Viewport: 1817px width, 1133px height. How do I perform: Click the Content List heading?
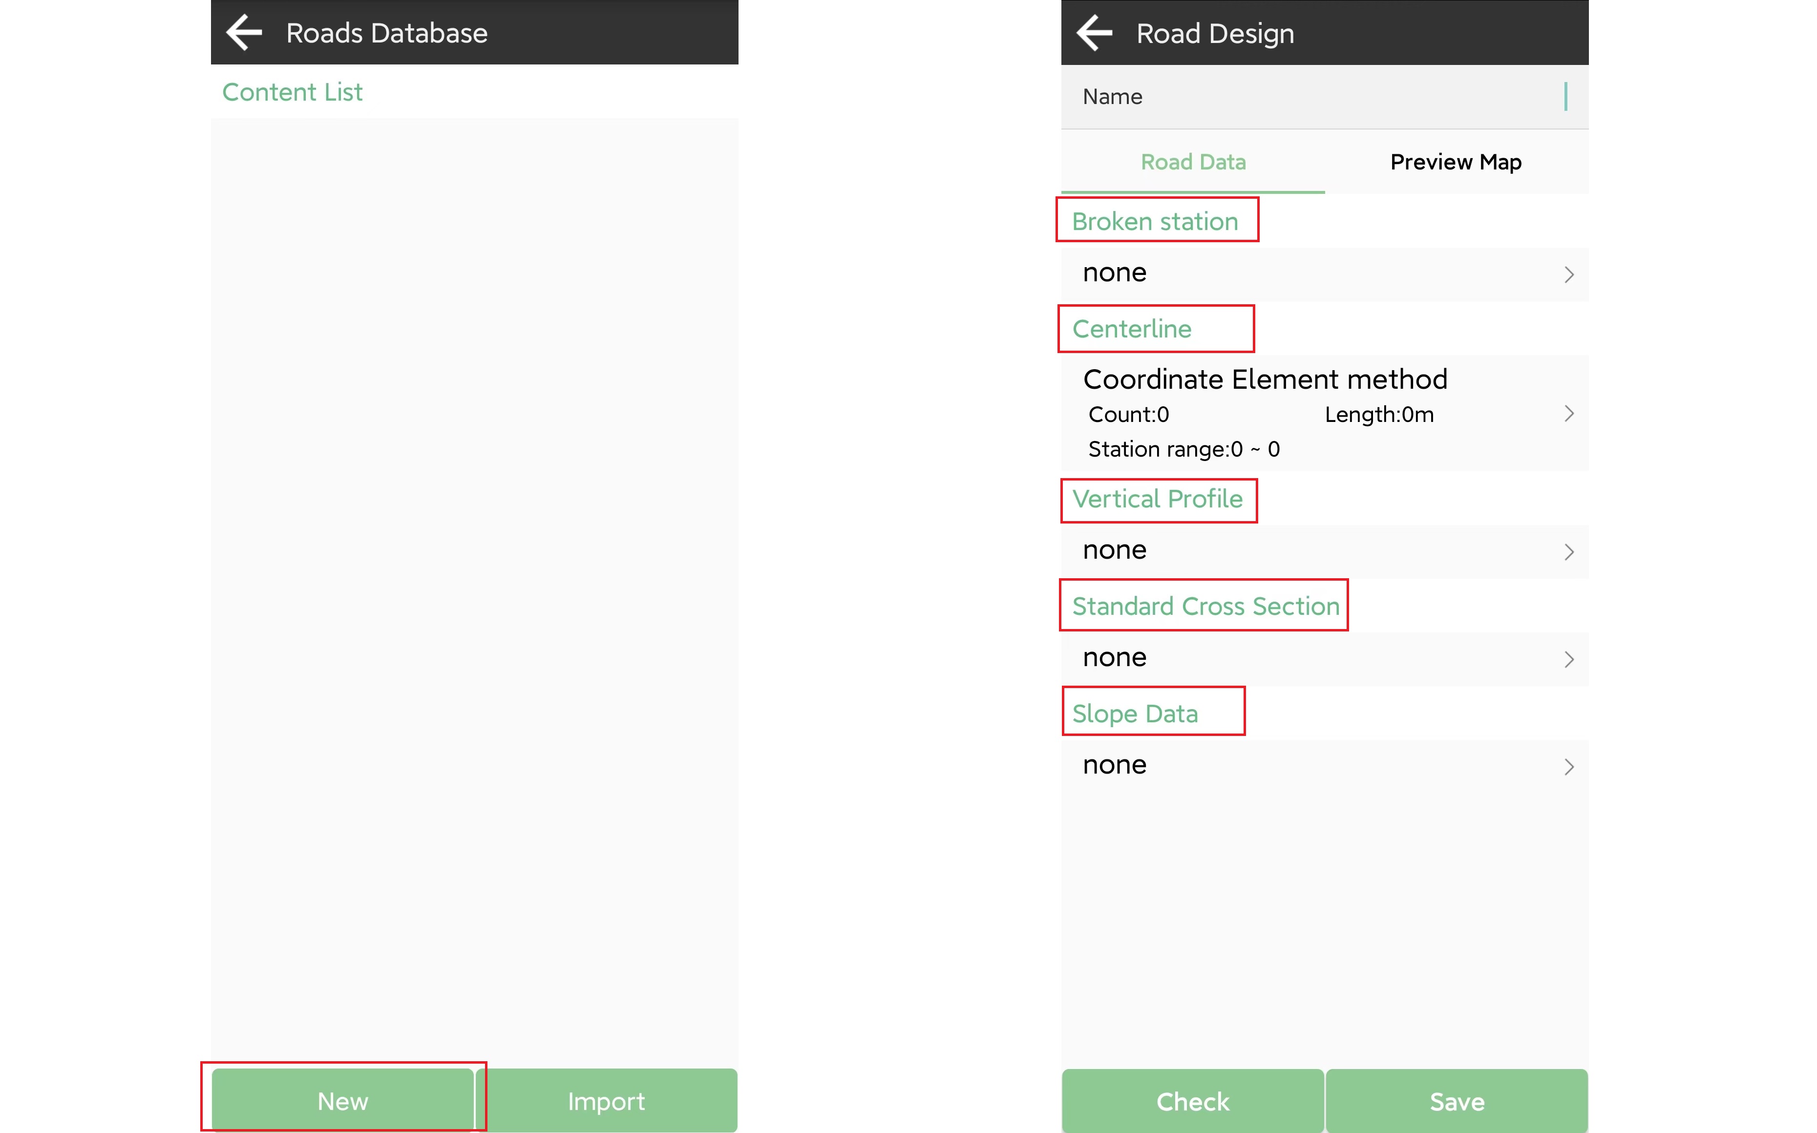coord(292,92)
